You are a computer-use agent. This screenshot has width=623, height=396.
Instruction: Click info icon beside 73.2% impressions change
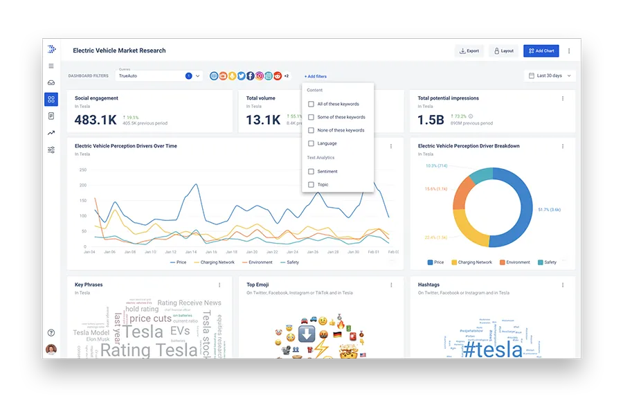(471, 116)
